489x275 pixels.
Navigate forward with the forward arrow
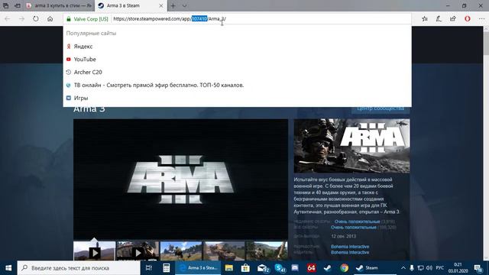21,18
